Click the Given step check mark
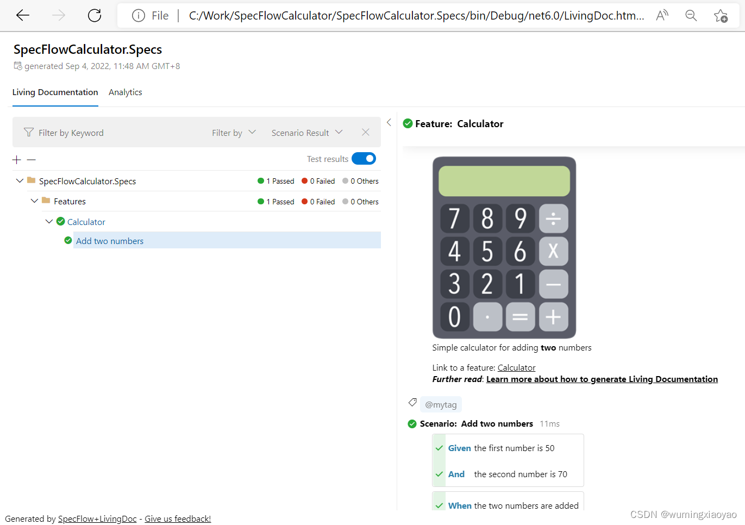The height and width of the screenshot is (525, 745). 439,448
